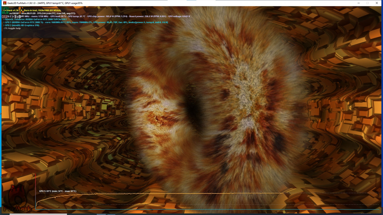Minimize the FurMark window
Image resolution: width=383 pixels, height=215 pixels.
[x=358, y=3]
